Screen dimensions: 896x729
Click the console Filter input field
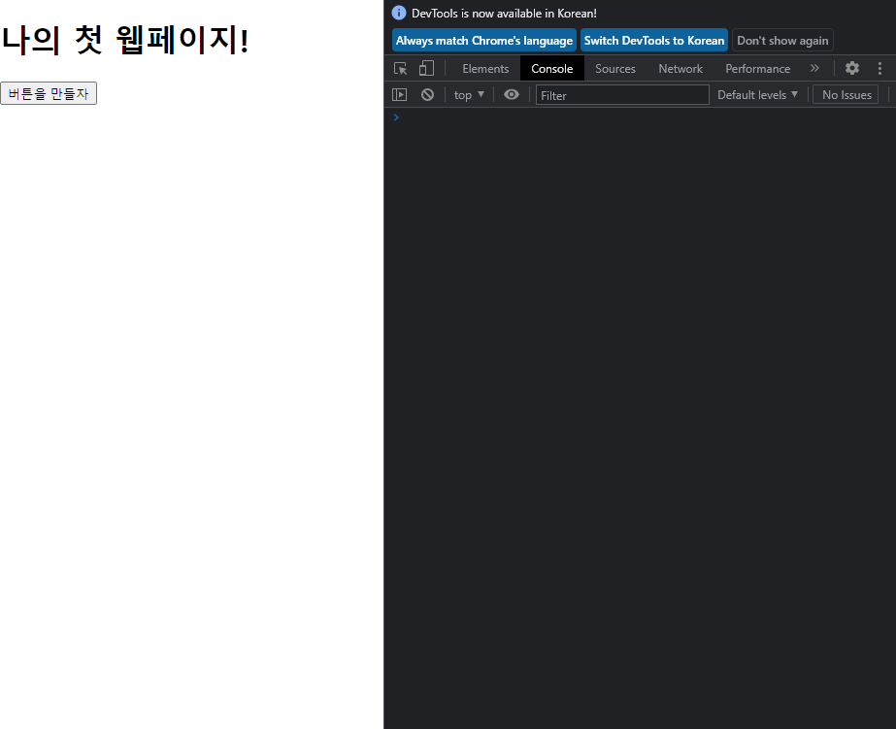(x=622, y=95)
